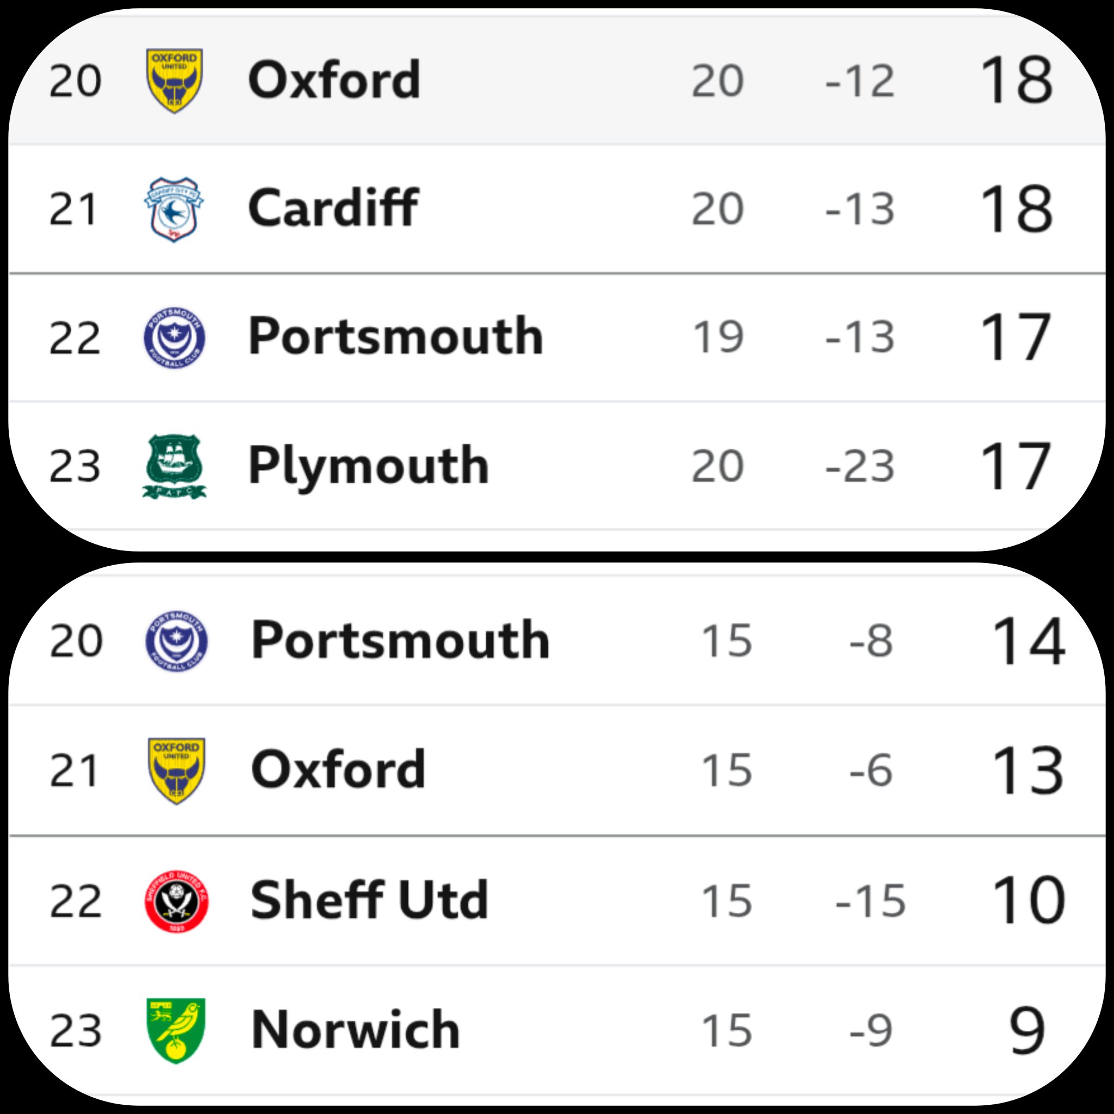Click the Plymouth Argyle club crest
Viewport: 1114px width, 1114px height.
(x=174, y=467)
